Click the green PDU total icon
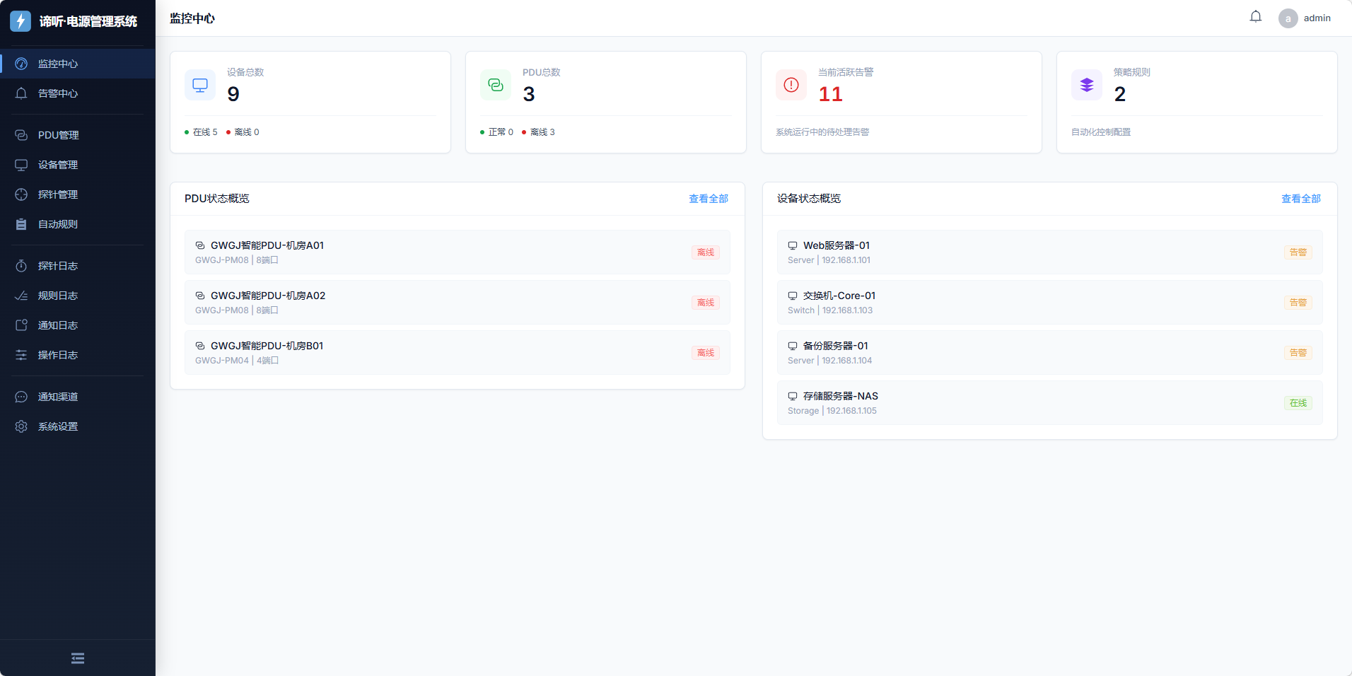This screenshot has width=1352, height=676. click(495, 86)
